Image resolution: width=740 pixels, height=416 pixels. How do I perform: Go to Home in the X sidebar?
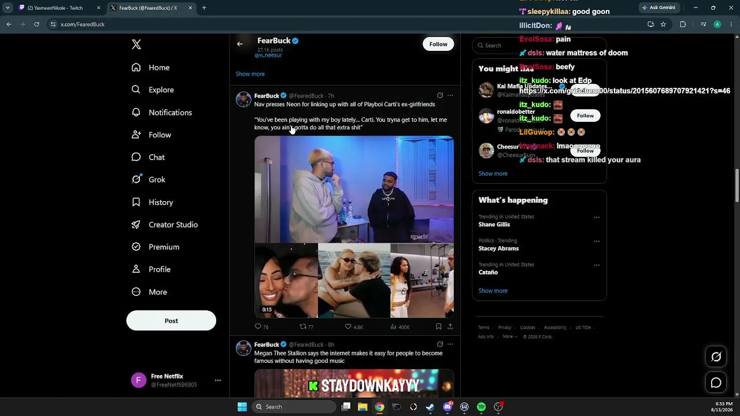pyautogui.click(x=150, y=68)
